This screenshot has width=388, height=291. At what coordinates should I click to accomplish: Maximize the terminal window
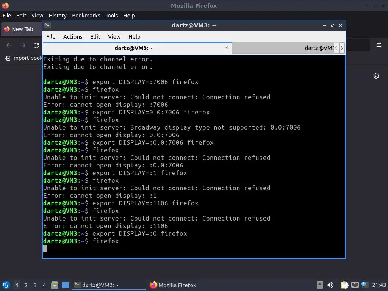point(333,25)
